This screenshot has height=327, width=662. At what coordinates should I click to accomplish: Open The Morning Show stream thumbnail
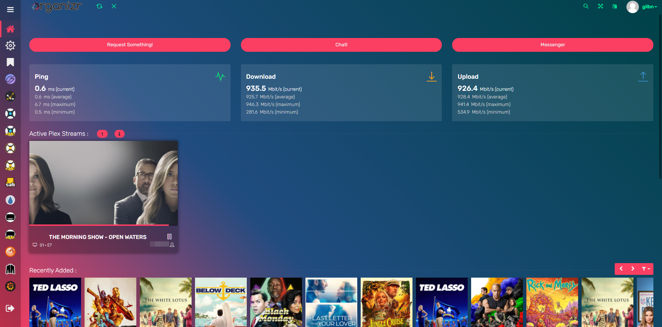point(104,183)
